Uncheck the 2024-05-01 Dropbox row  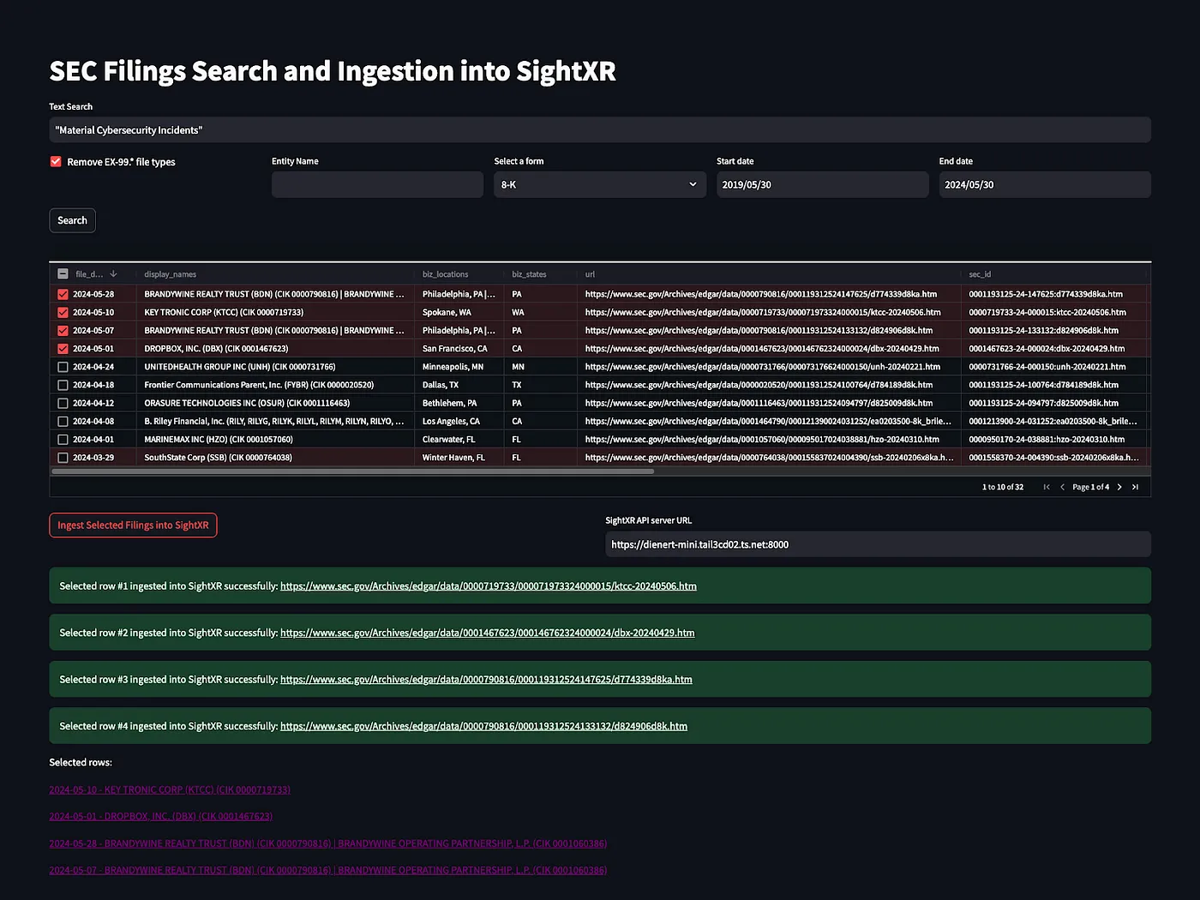coord(63,349)
